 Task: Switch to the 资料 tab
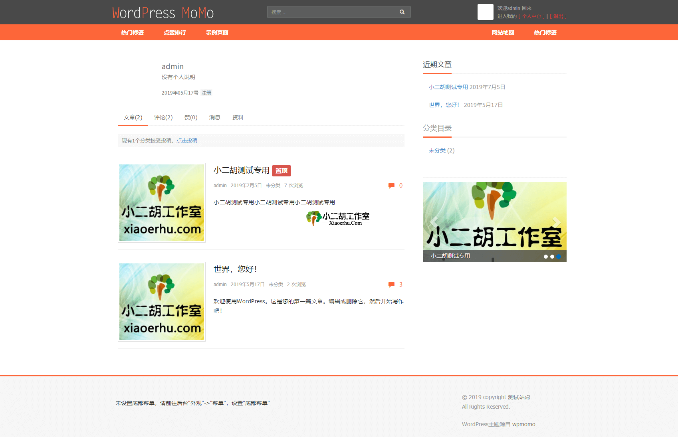coord(238,117)
